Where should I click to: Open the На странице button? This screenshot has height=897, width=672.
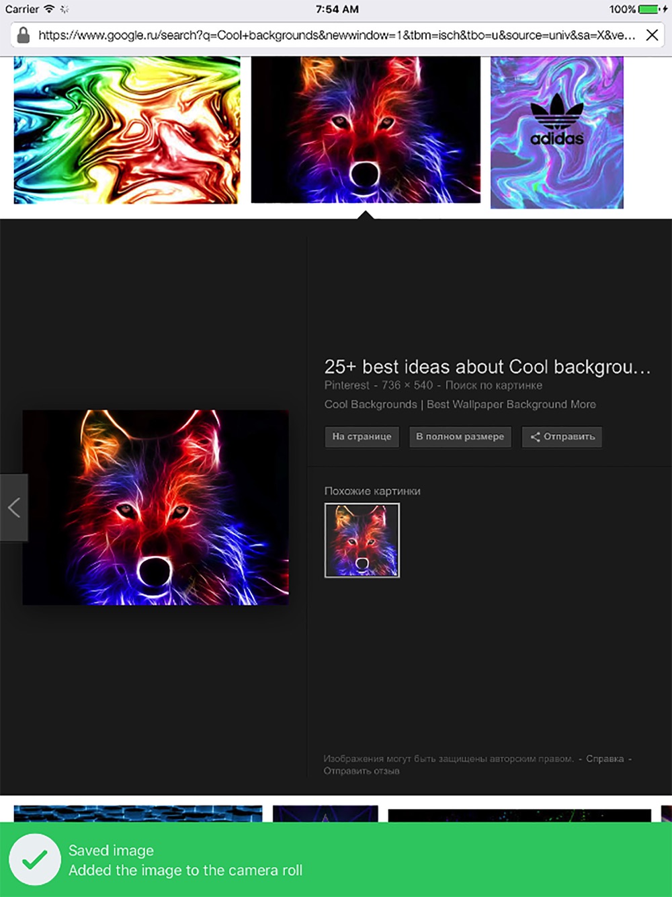pyautogui.click(x=362, y=437)
